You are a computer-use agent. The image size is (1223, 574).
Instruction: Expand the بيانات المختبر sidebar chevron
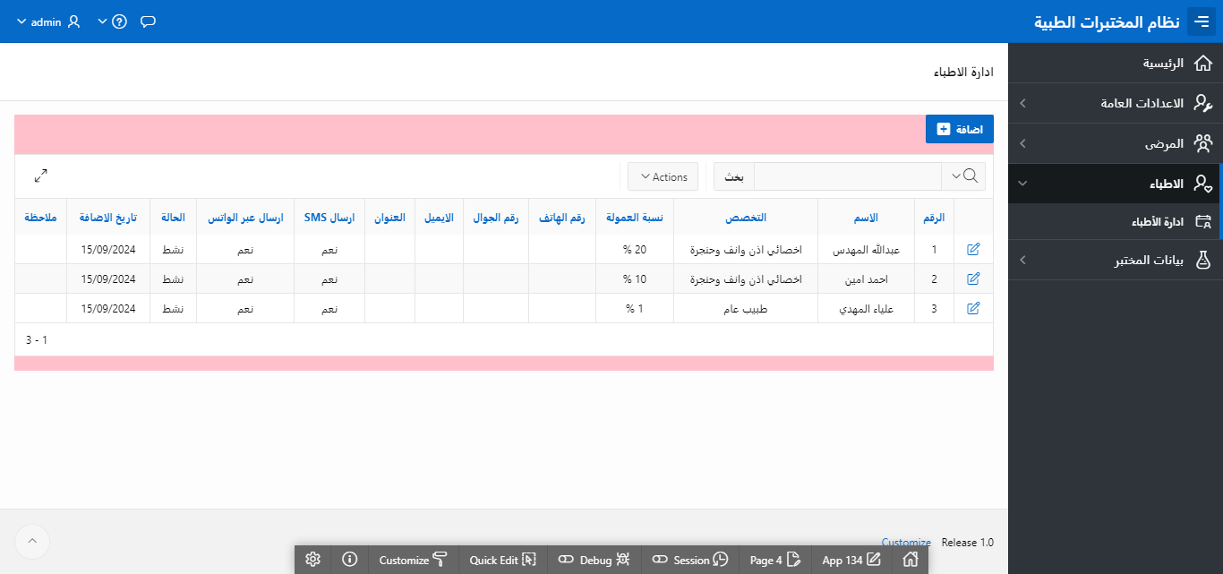pos(1023,261)
